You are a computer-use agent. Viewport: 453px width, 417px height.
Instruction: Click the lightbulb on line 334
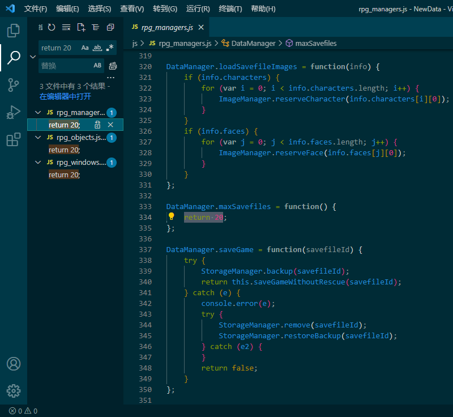172,216
